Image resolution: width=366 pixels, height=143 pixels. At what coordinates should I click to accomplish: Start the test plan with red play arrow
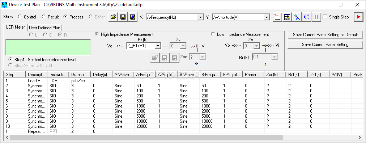[358, 17]
